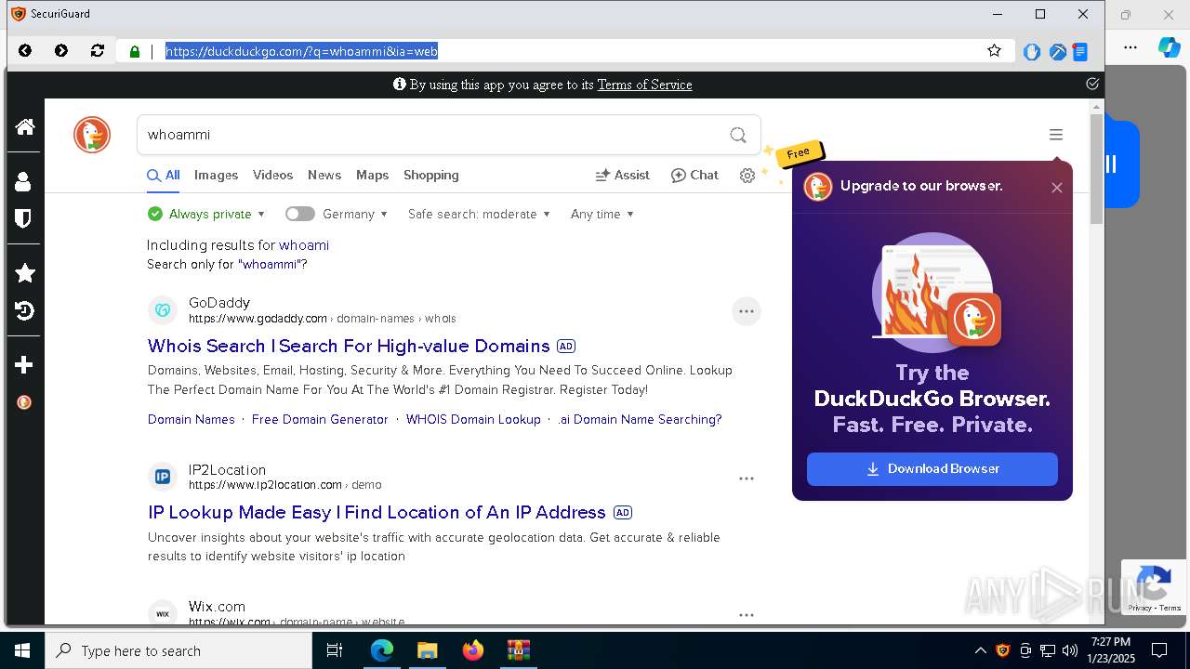Toggle the Germany region switch

click(x=300, y=214)
